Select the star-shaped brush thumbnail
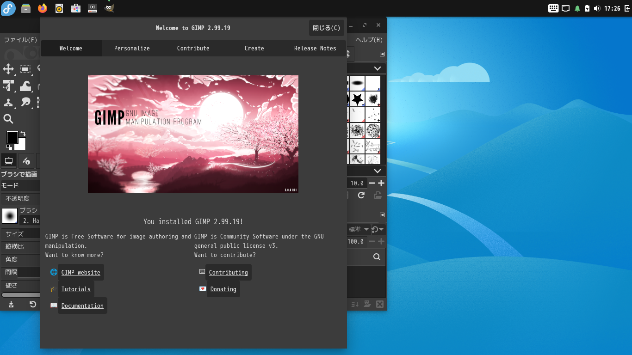This screenshot has width=632, height=355. [x=357, y=99]
